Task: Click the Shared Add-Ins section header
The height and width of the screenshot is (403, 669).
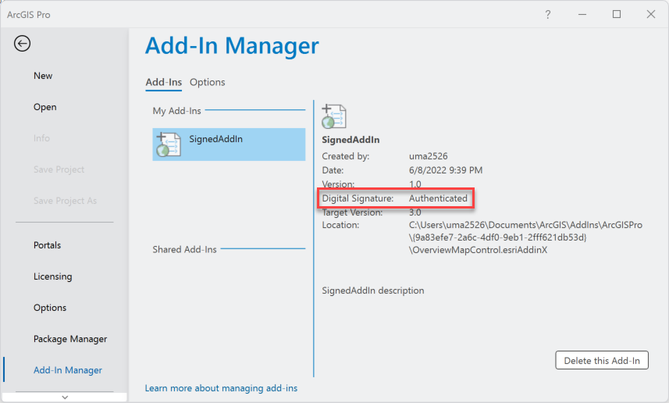Action: click(185, 249)
